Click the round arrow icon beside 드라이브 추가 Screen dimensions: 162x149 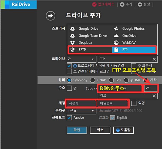pos(50,16)
